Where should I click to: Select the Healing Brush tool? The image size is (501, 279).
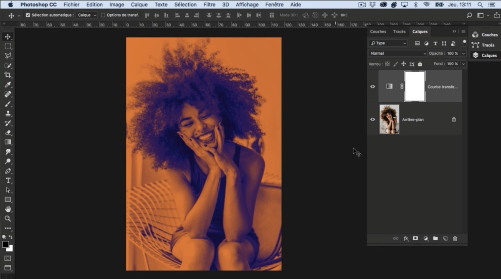point(8,94)
